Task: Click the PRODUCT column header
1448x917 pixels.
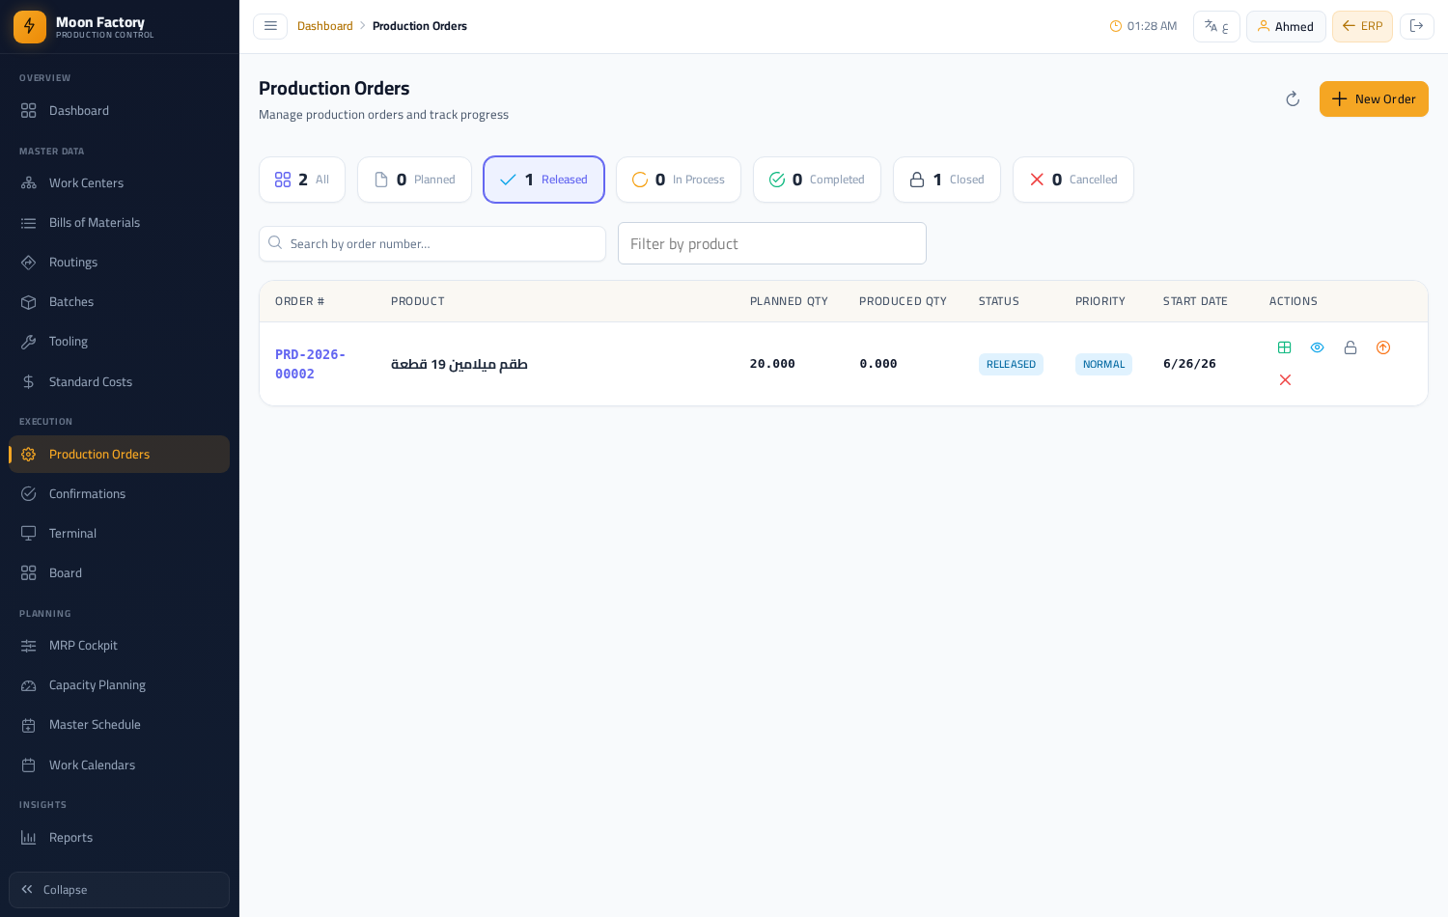Action: point(418,301)
